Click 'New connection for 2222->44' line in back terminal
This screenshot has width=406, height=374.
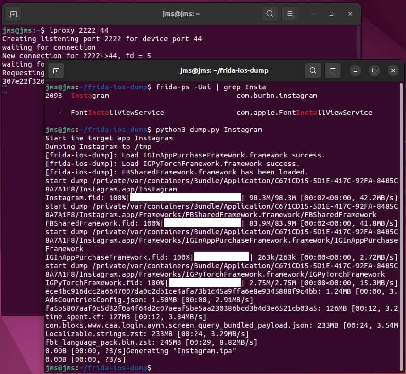(x=76, y=56)
